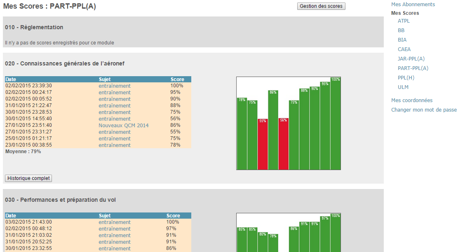Open entraînement entry dated 03/02/2015 21:43:00

tap(114, 222)
